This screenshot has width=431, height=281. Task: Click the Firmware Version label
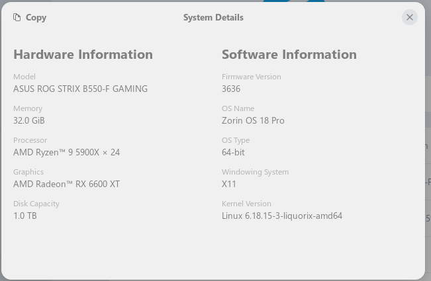[251, 77]
